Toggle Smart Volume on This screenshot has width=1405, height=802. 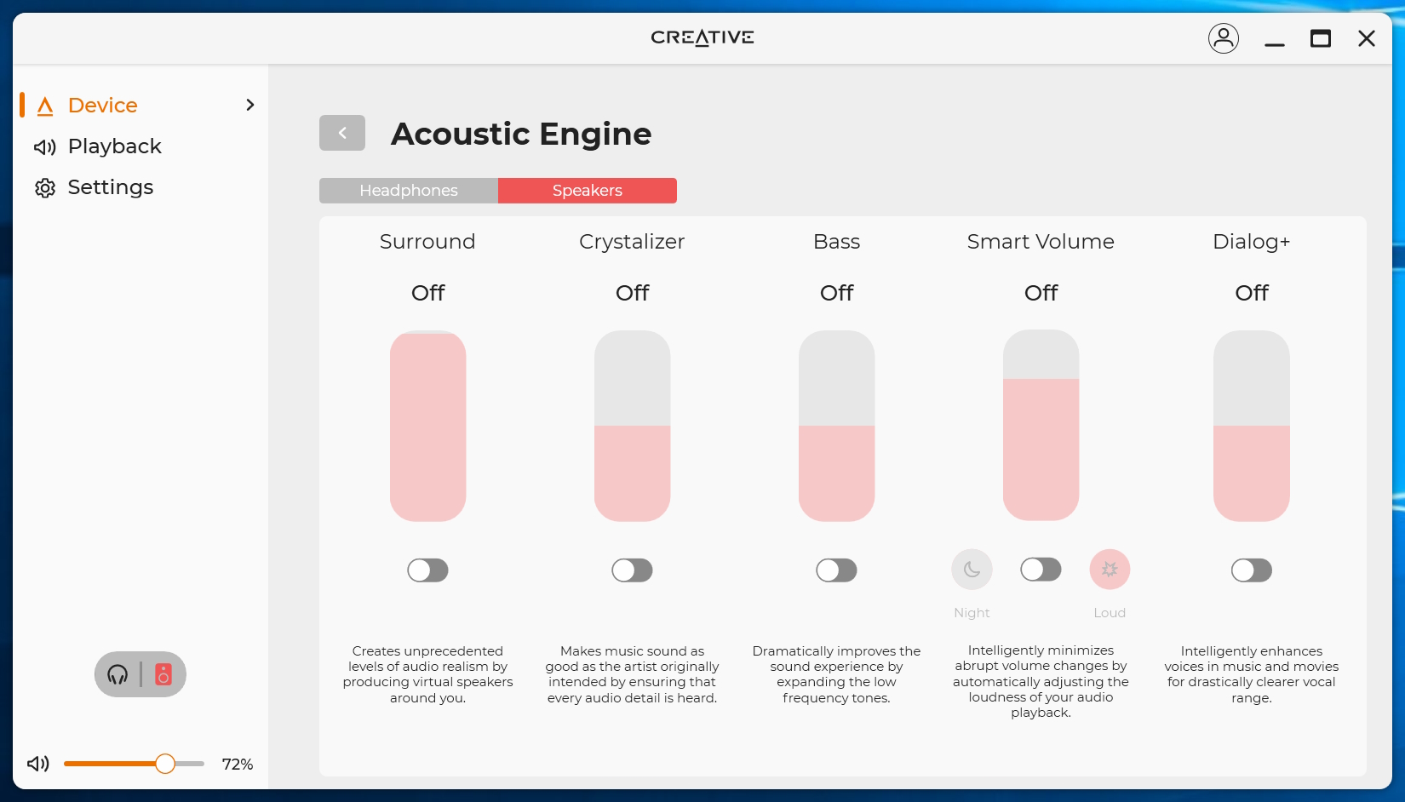(x=1041, y=570)
